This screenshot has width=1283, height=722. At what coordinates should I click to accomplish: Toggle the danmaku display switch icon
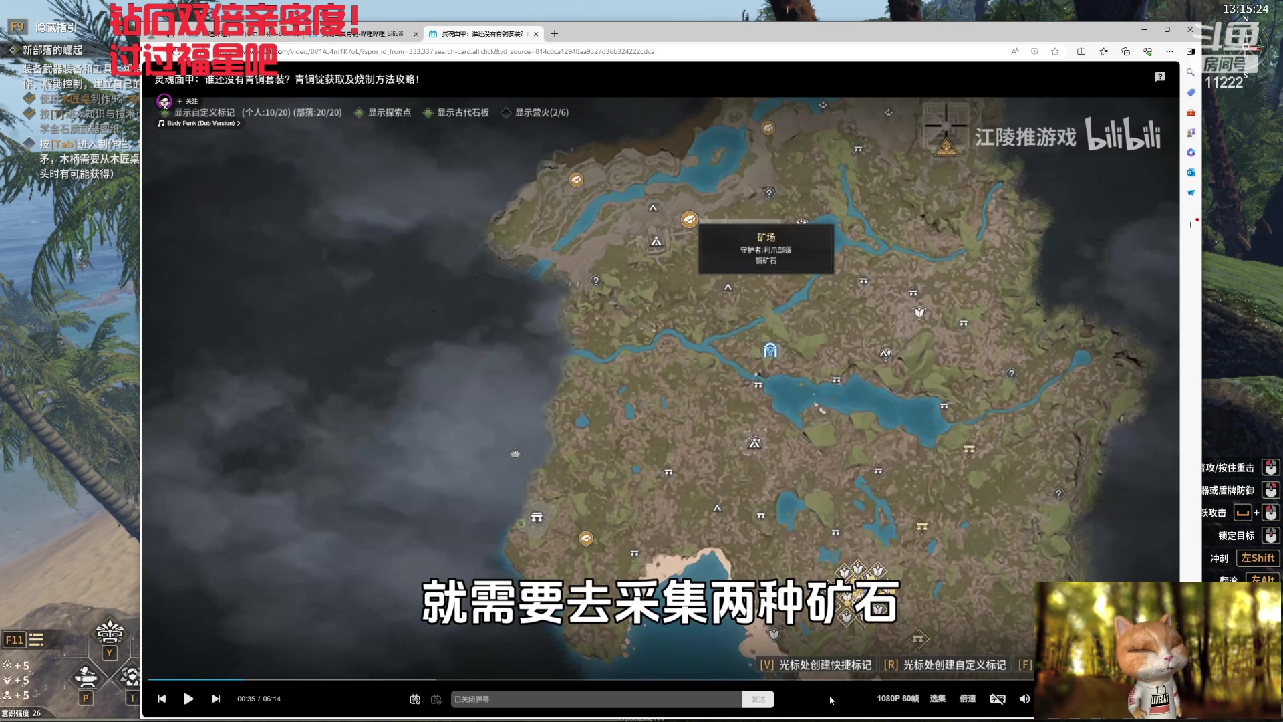click(x=415, y=699)
